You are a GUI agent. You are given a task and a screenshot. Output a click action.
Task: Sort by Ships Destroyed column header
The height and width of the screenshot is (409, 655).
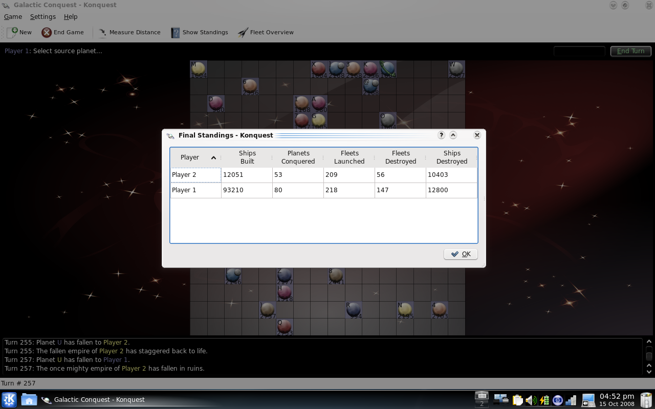tap(452, 157)
